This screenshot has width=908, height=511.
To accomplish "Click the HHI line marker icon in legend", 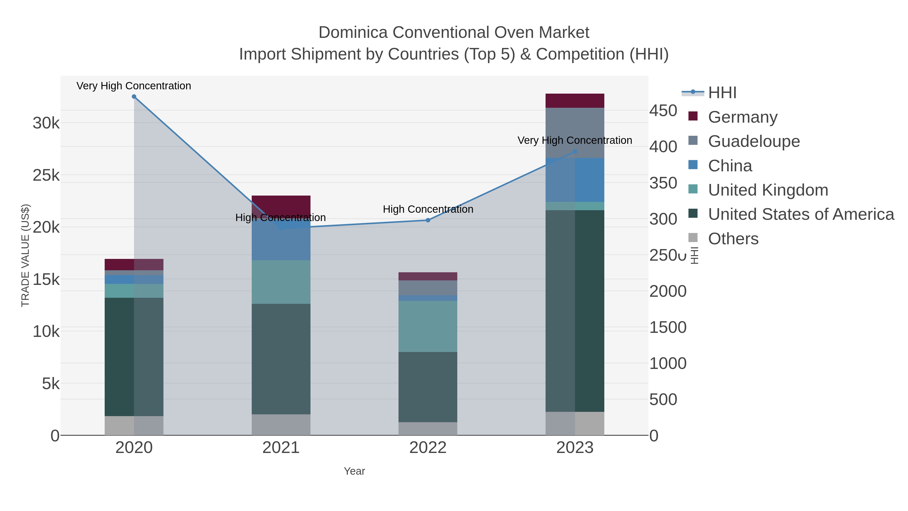I will tap(693, 92).
